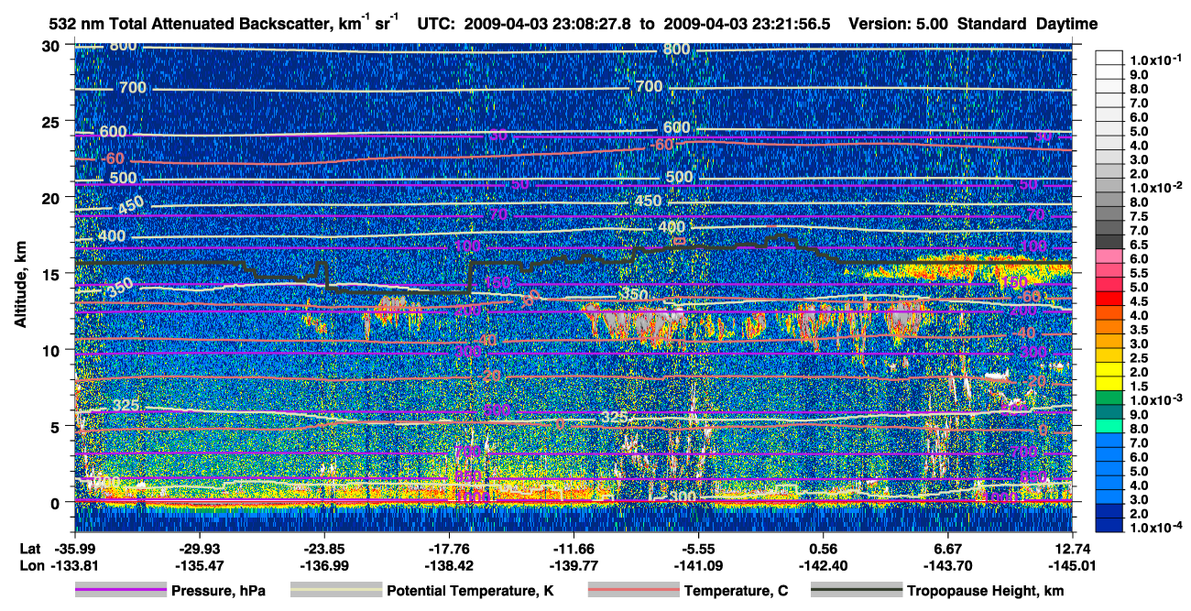The width and height of the screenshot is (1191, 611).
Task: Click latitude value -17.76
Action: 448,549
